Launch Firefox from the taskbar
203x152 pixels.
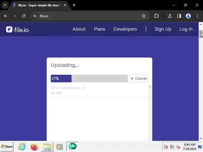tap(35, 147)
